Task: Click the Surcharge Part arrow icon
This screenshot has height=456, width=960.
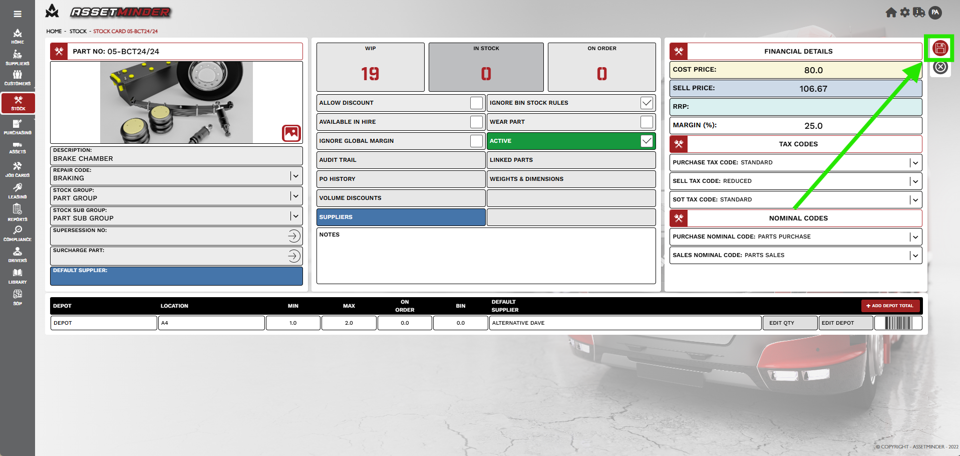Action: pos(294,256)
